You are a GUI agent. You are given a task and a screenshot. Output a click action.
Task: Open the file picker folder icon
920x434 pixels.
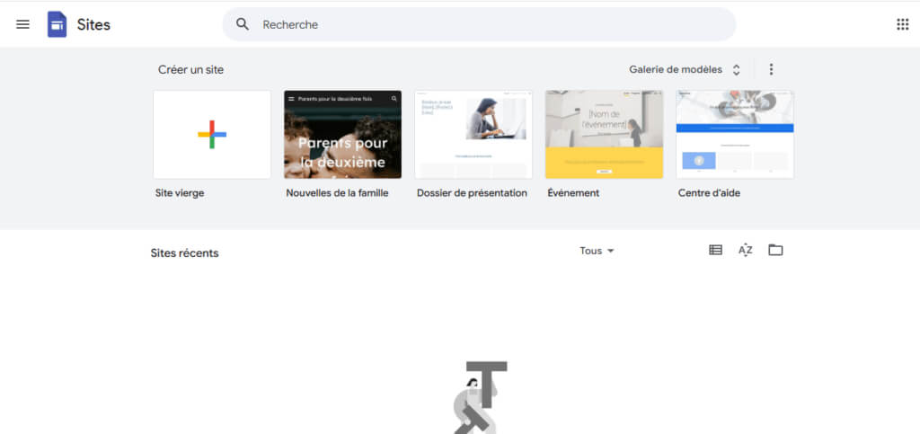tap(775, 251)
